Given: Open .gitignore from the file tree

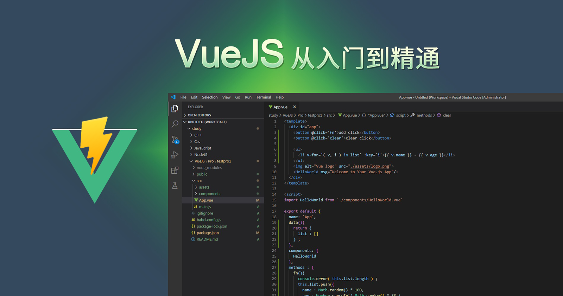Looking at the screenshot, I should pyautogui.click(x=223, y=213).
